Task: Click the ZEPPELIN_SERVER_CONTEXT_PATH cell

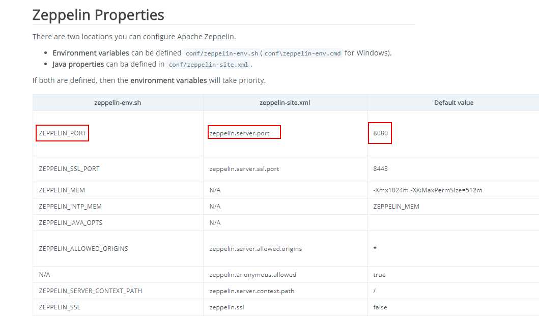Action: 91,291
